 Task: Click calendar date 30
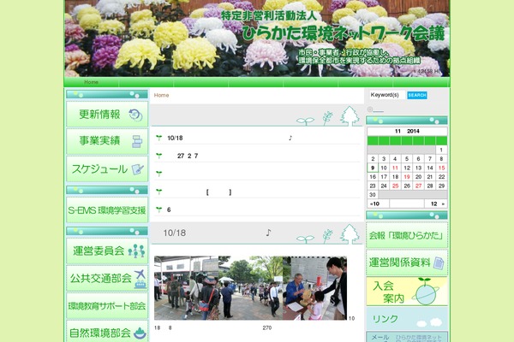pyautogui.click(x=373, y=195)
